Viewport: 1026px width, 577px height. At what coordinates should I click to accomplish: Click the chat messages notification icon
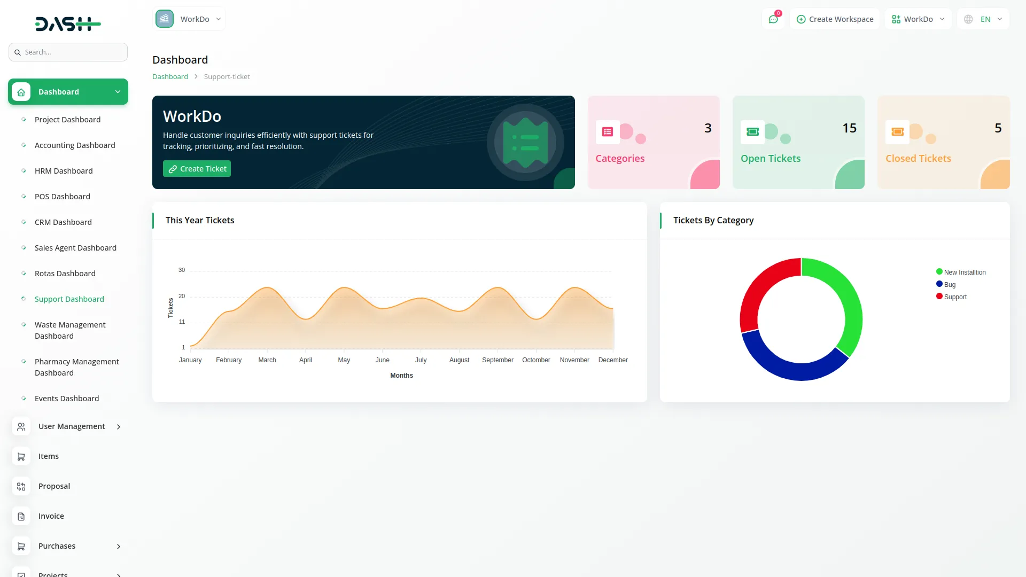pyautogui.click(x=773, y=19)
